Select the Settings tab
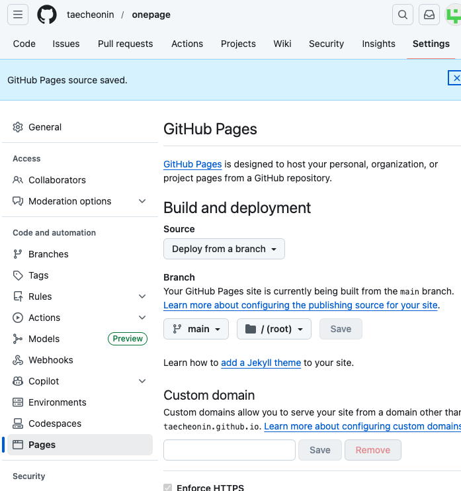 coord(431,44)
